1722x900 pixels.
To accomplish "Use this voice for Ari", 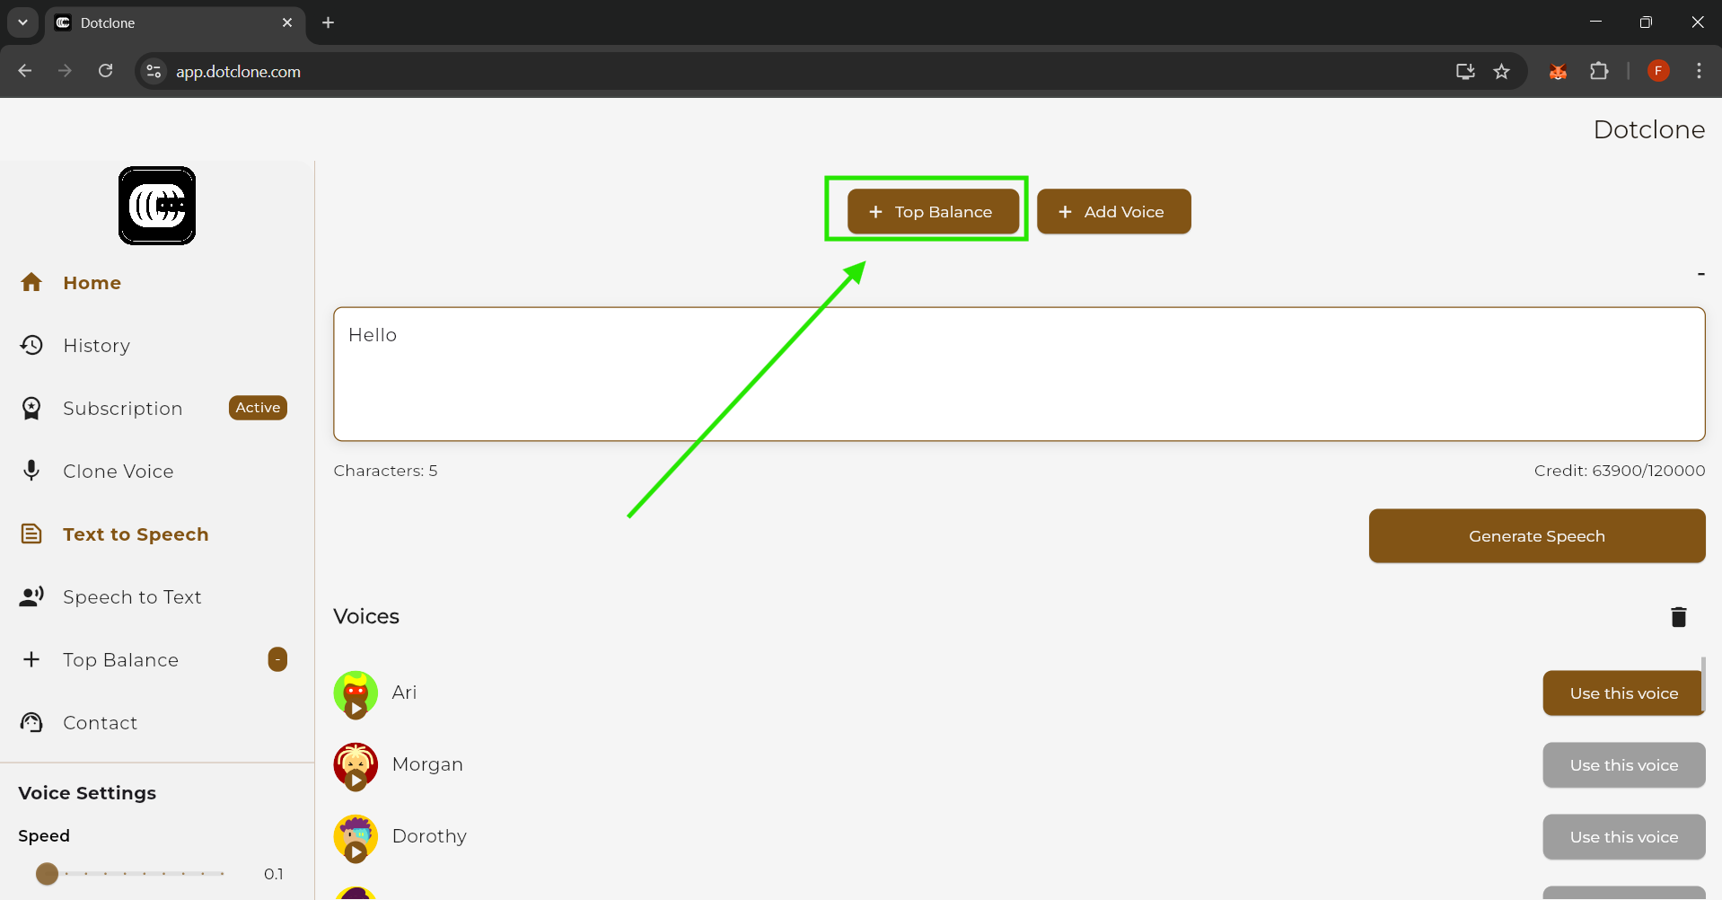I will pos(1623,693).
